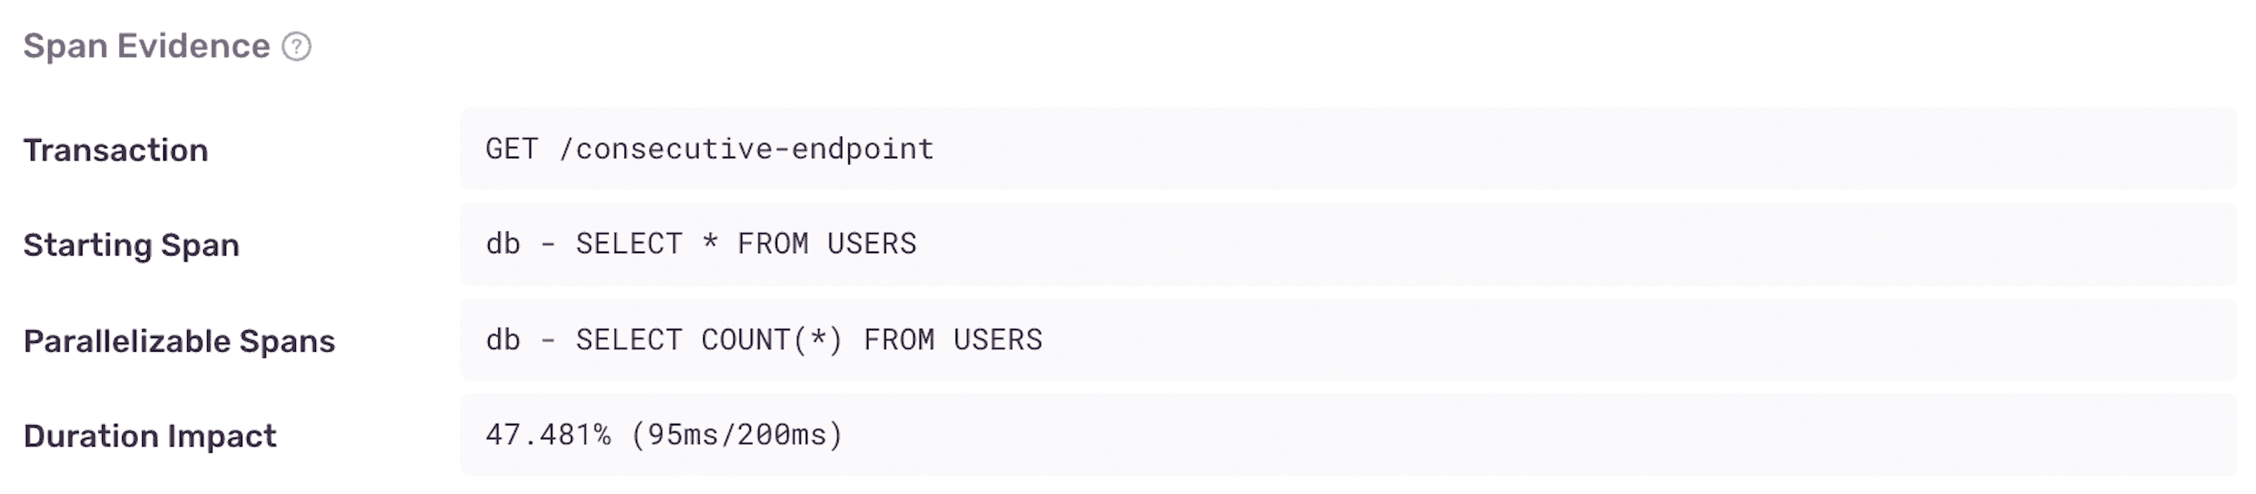
Task: Click empty area of Transaction value box
Action: pos(1576,150)
